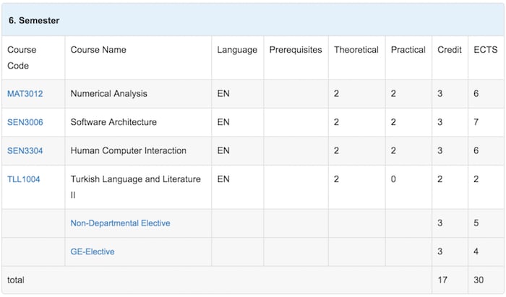Open the Non-Departmental Elective link
506x297 pixels.
[x=120, y=223]
